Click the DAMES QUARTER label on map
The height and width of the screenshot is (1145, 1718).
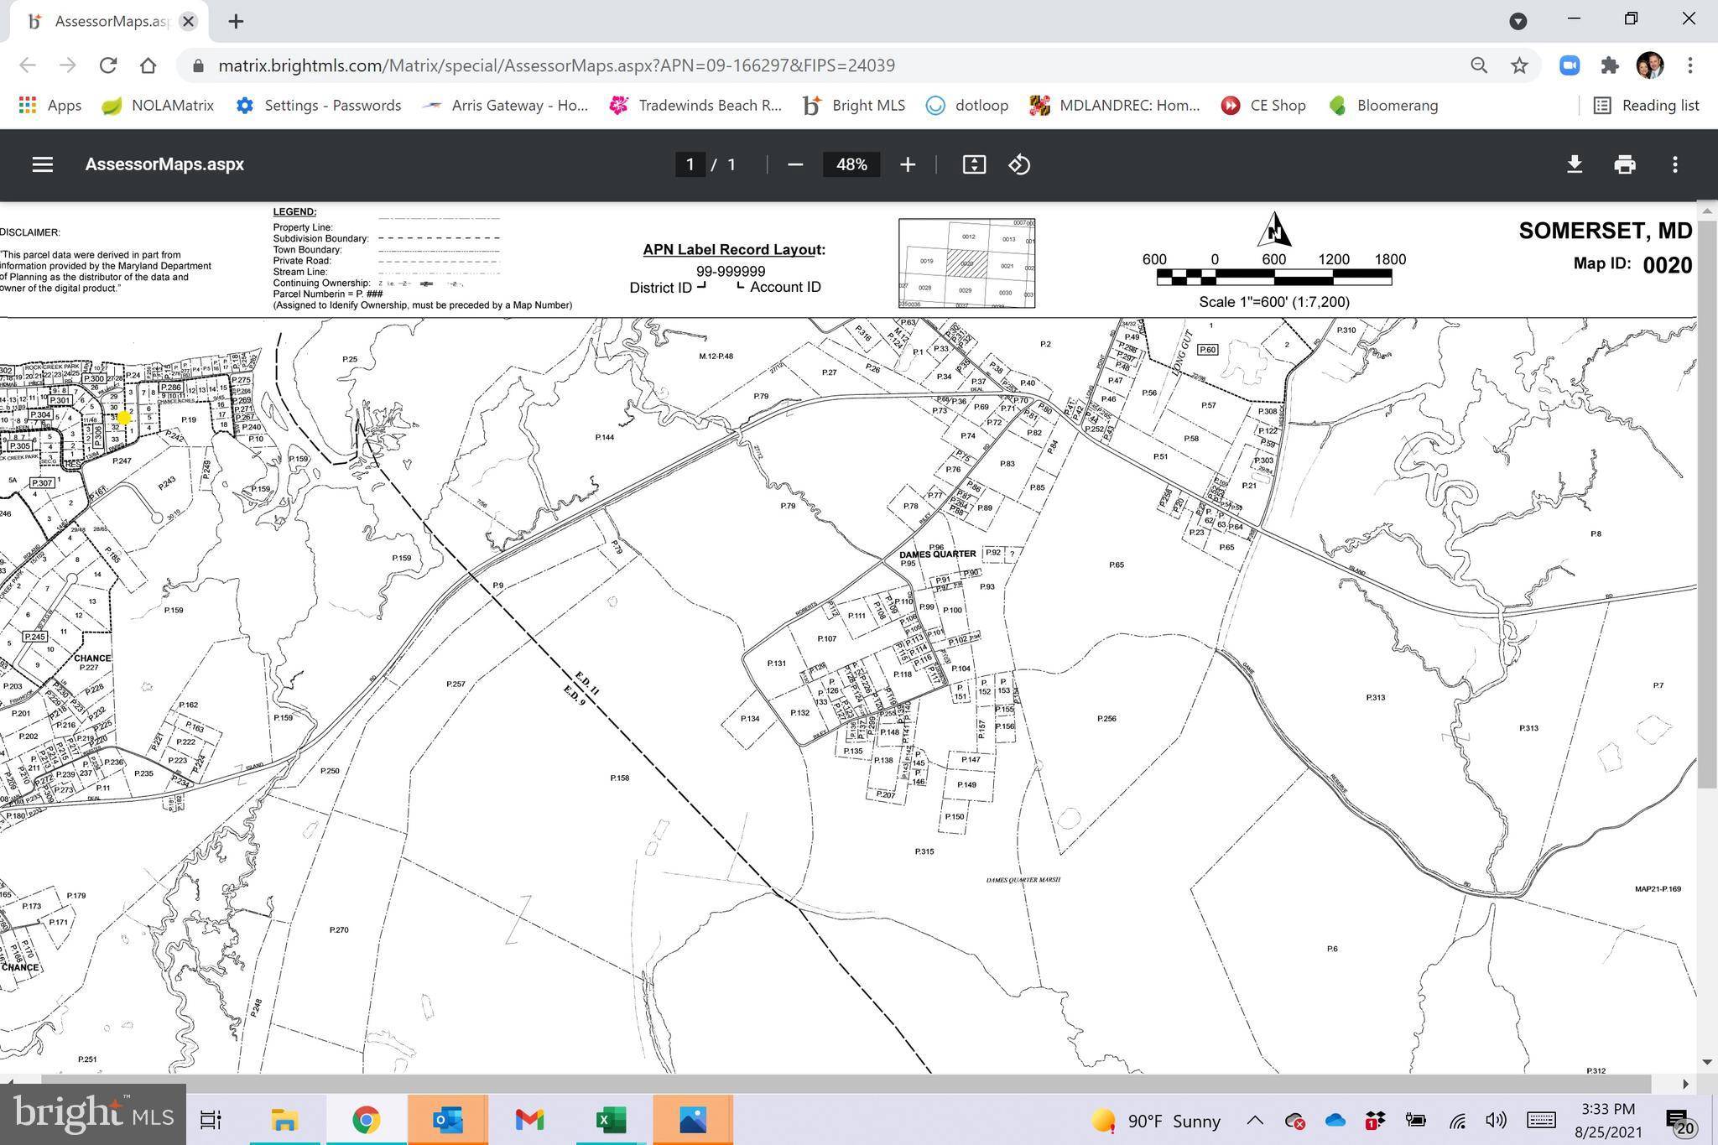pyautogui.click(x=937, y=554)
